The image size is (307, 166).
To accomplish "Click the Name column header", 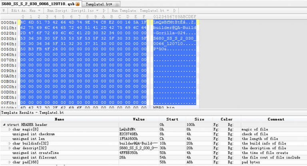I will 59,119.
